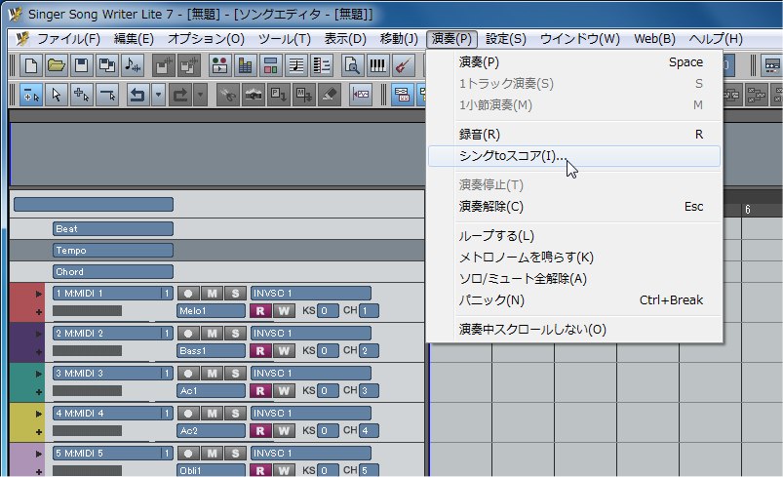The image size is (783, 477).
Task: Click the Chord track label
Action: (x=113, y=272)
